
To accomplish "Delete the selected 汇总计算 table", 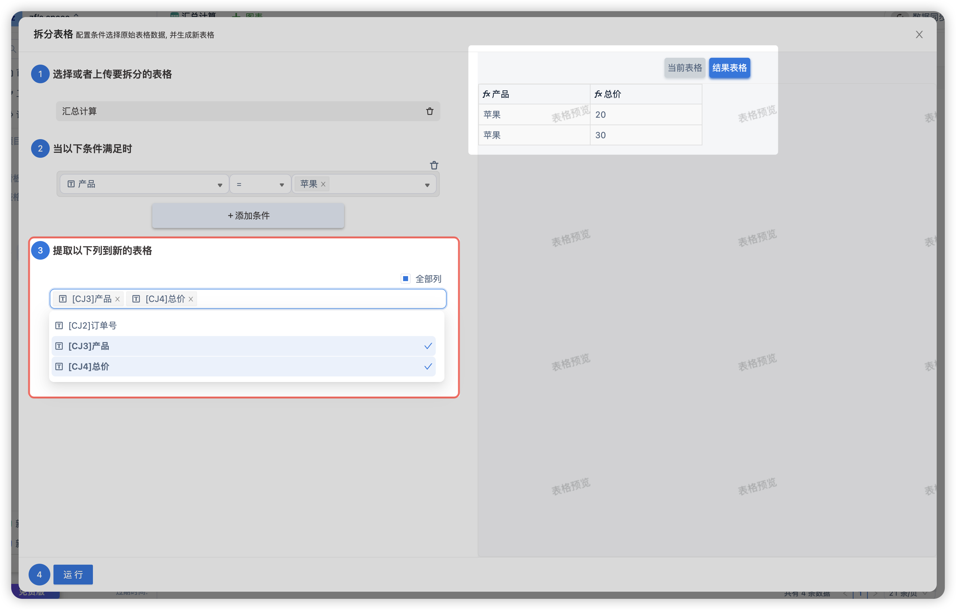I will point(430,111).
